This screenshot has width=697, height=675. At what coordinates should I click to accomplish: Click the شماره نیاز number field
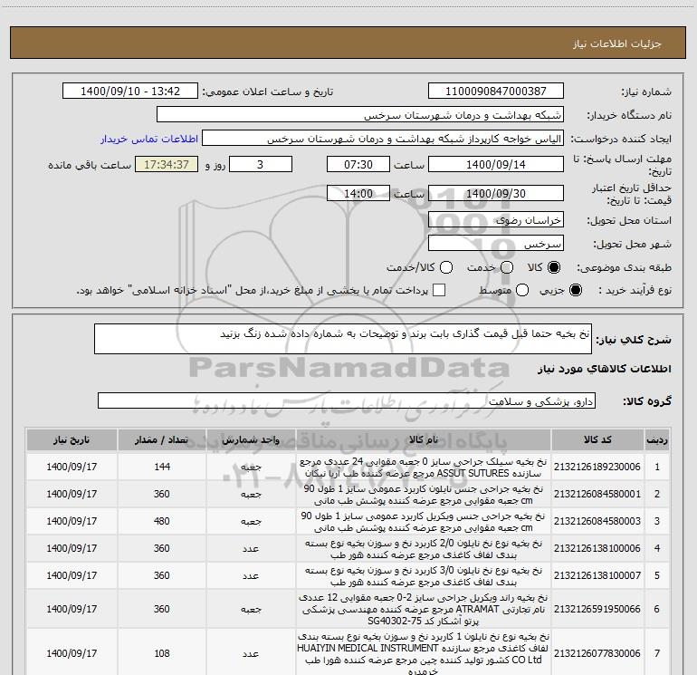pos(495,92)
